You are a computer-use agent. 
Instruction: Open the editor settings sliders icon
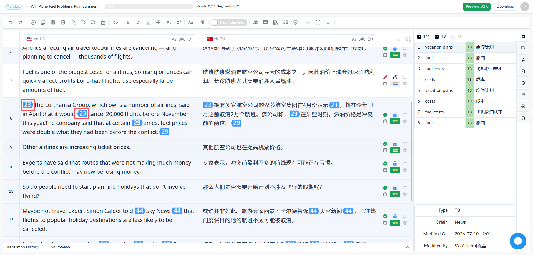(x=308, y=22)
